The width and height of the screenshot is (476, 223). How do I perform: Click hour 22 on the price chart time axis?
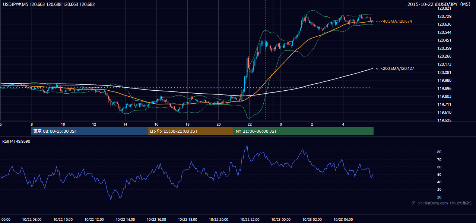(x=250, y=124)
